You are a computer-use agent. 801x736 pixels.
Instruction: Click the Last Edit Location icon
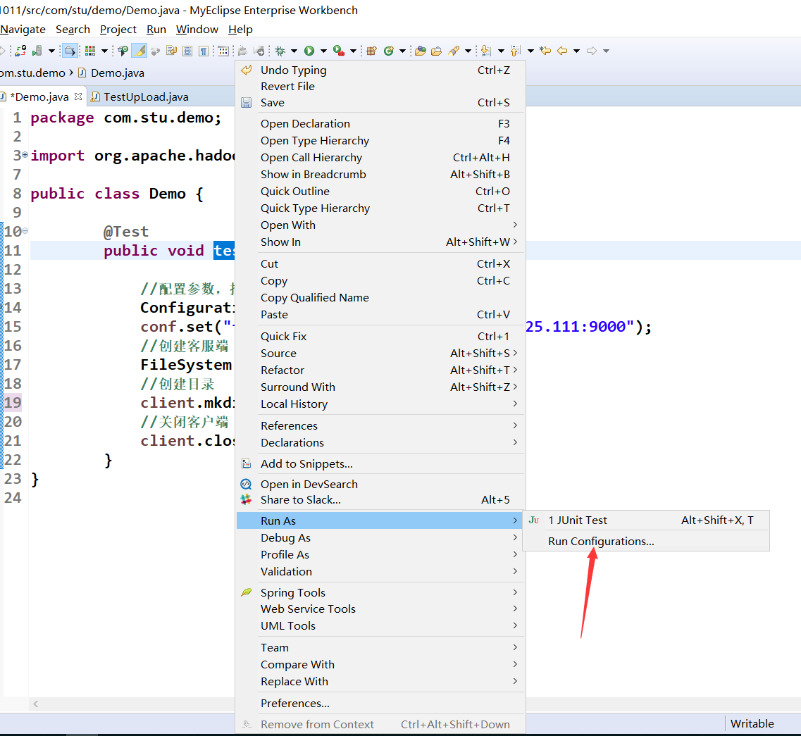coord(545,51)
